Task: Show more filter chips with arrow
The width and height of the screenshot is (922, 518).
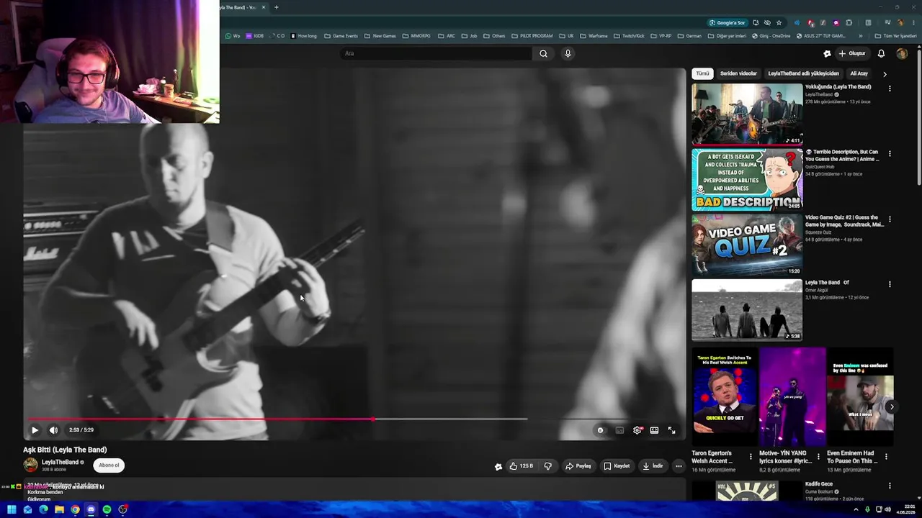Action: (885, 73)
